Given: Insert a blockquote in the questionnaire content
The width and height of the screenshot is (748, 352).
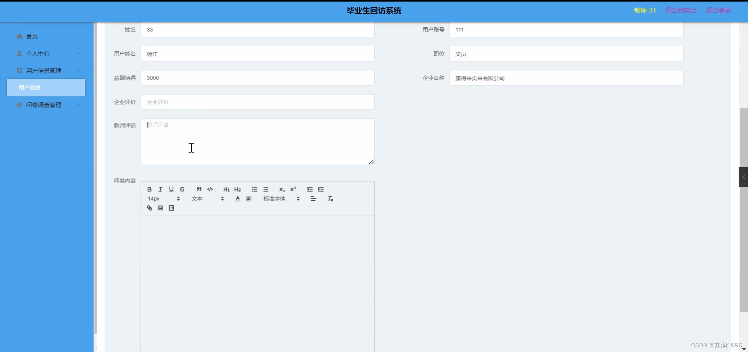Looking at the screenshot, I should [x=199, y=189].
